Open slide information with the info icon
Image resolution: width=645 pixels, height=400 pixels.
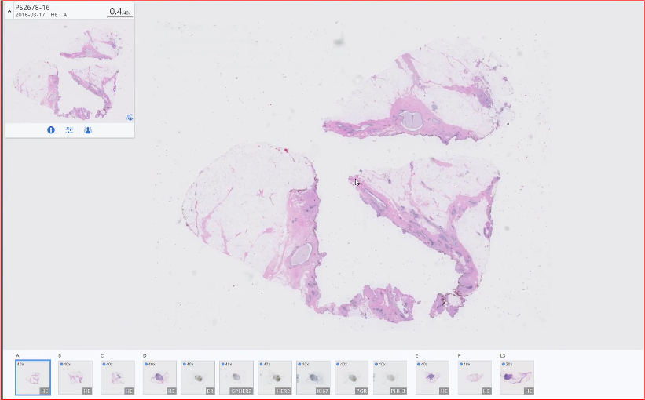coord(51,130)
